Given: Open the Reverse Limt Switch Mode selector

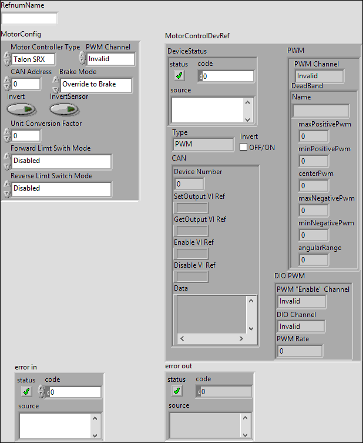Looking at the screenshot, I should click(62, 189).
